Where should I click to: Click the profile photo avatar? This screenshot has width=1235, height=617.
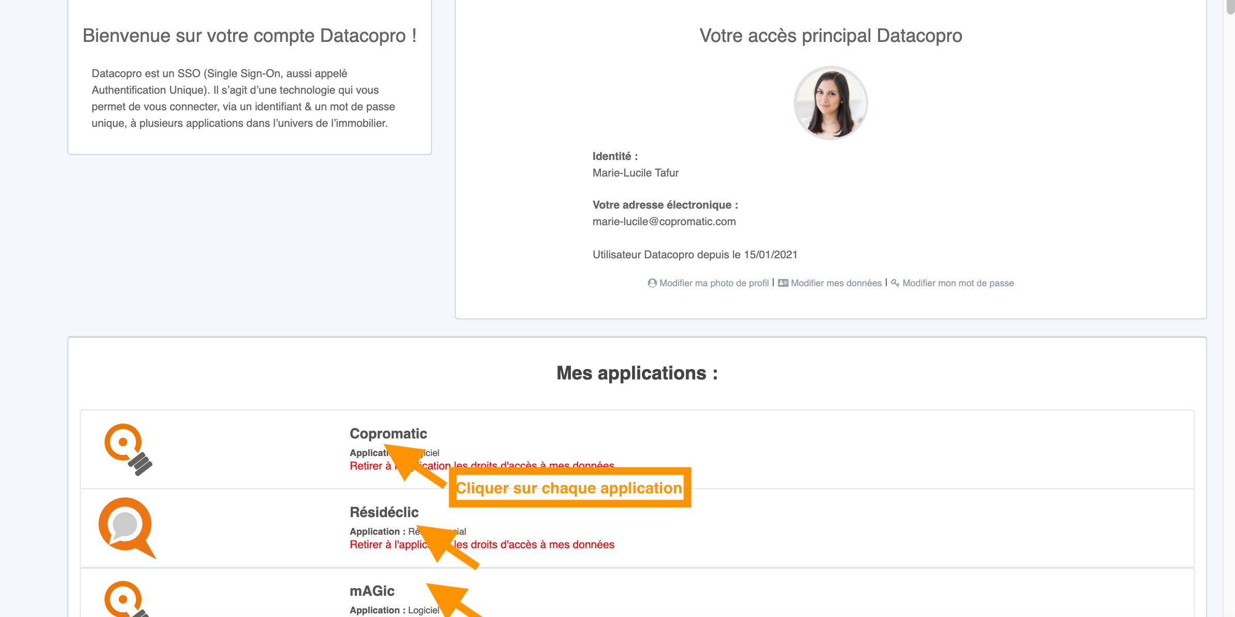tap(830, 103)
